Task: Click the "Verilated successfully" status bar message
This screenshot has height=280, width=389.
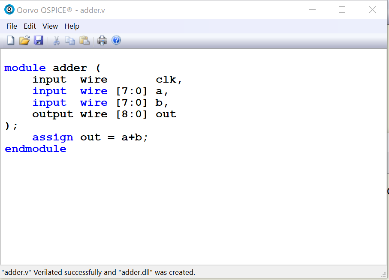Action: (98, 272)
